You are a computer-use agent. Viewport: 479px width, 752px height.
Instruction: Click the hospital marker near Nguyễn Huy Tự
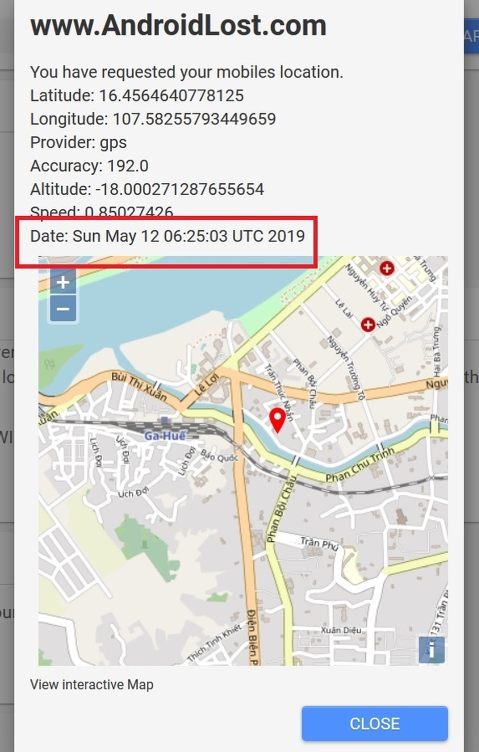387,268
